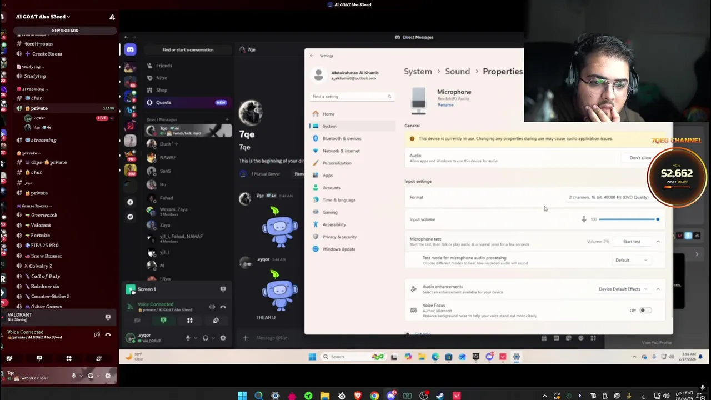711x400 pixels.
Task: Mute microphone in 7qe user panel
Action: tap(73, 376)
